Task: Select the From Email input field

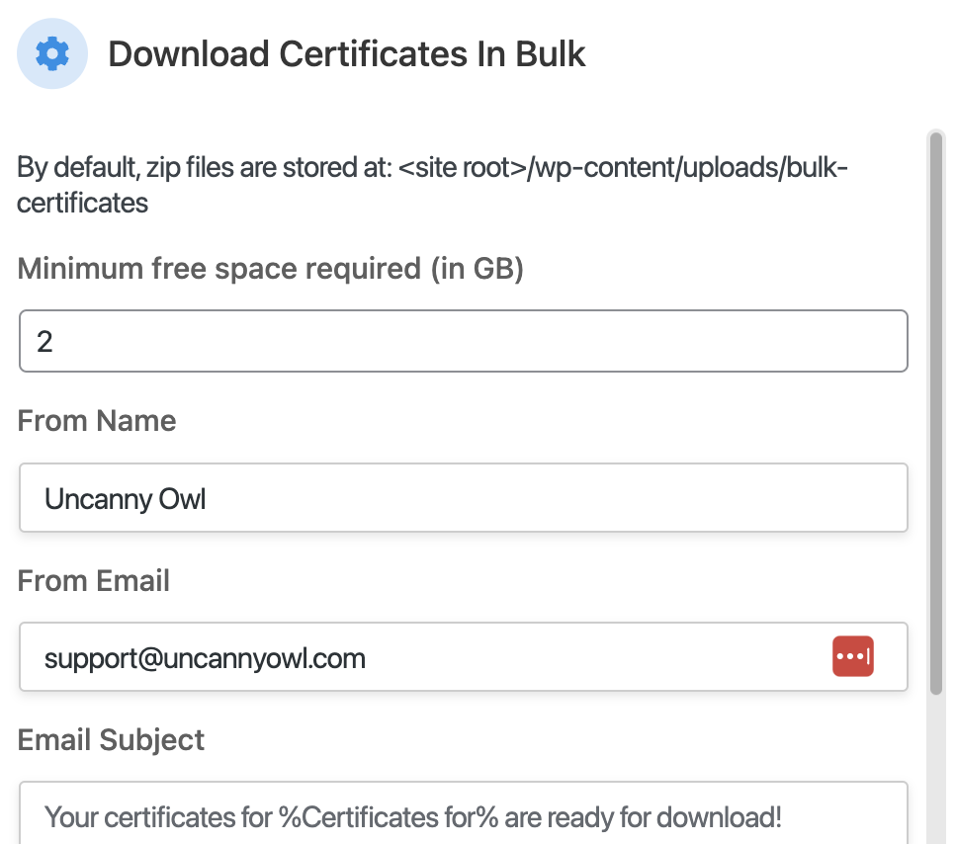Action: (x=425, y=657)
